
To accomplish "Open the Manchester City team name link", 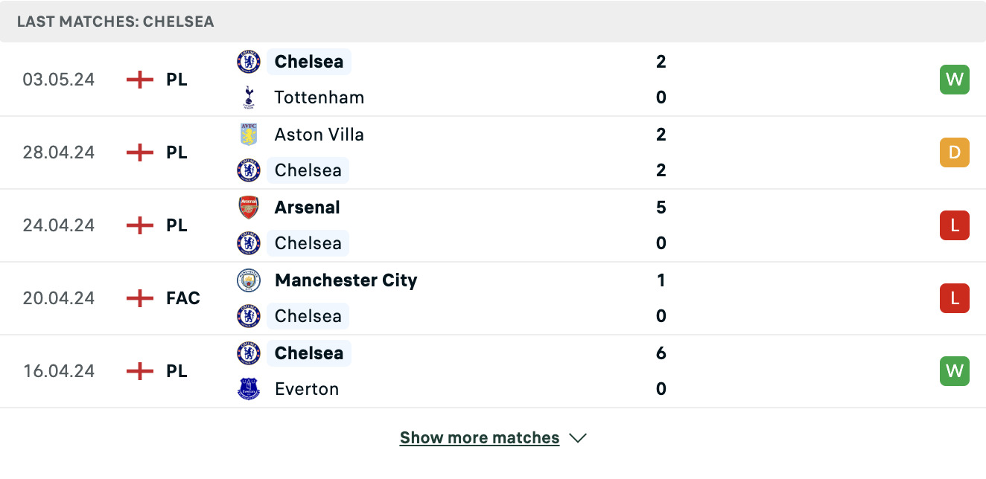I will [346, 280].
